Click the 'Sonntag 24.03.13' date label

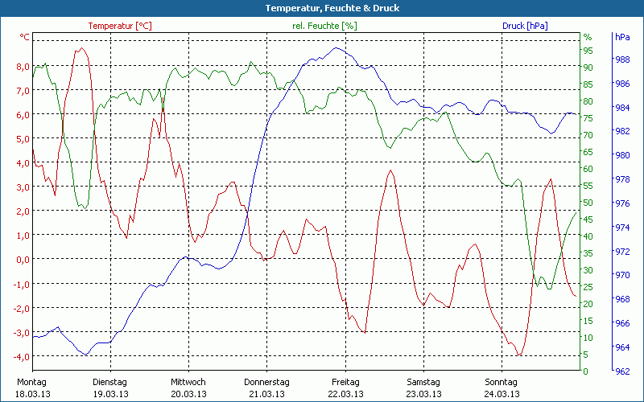point(502,388)
